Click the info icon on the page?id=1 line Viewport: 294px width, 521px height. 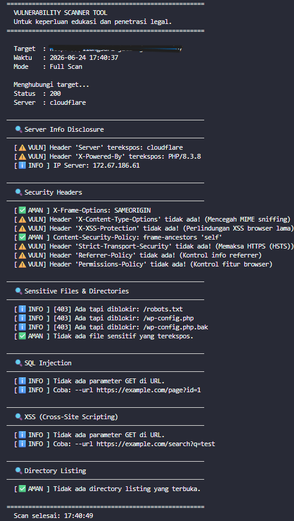pos(22,390)
